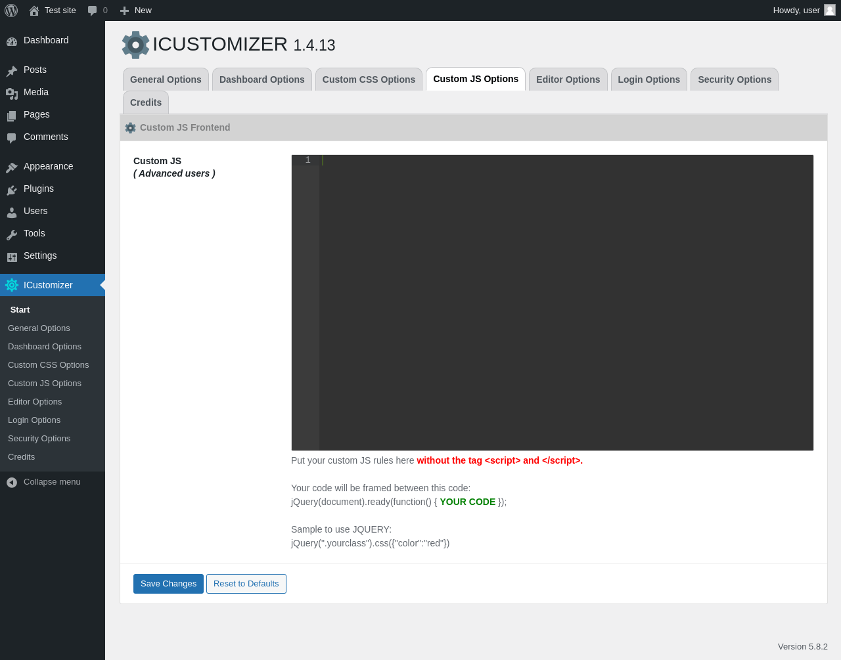
Task: Click the ICustomizer gear icon in sidebar
Action: click(12, 285)
